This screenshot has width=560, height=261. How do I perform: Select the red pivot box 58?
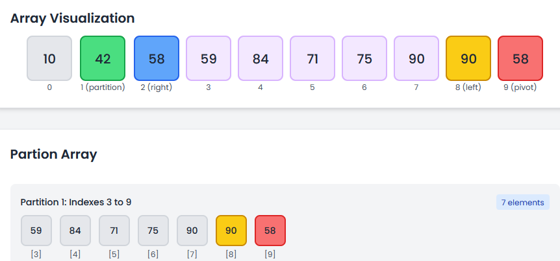tap(520, 58)
